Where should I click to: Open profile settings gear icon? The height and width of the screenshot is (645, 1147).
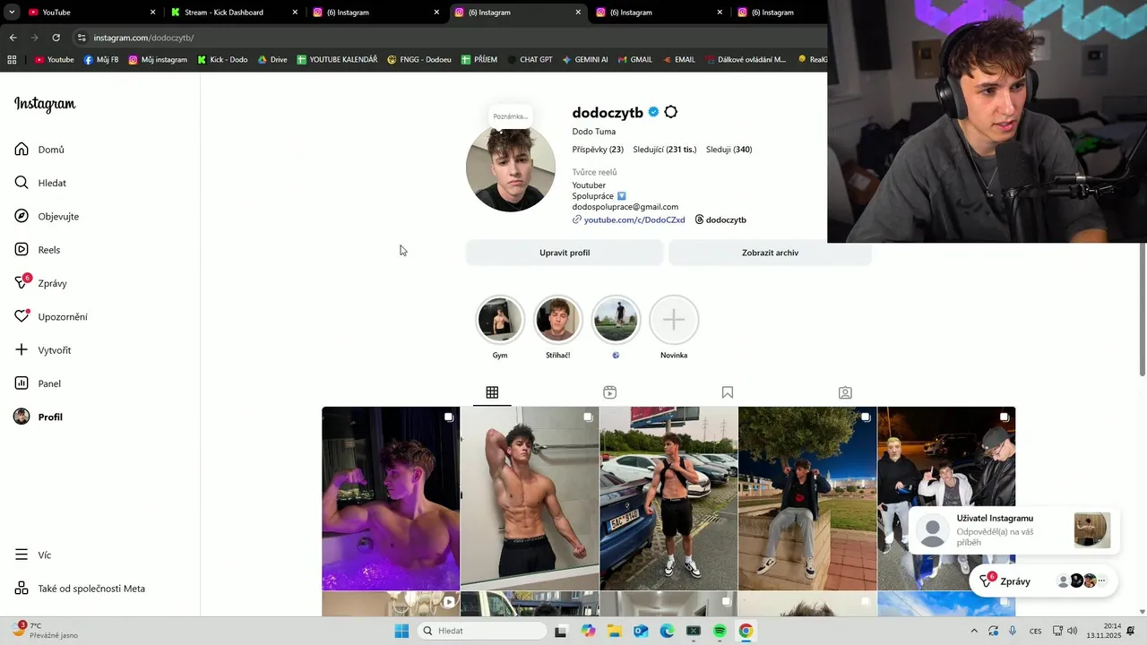671,112
